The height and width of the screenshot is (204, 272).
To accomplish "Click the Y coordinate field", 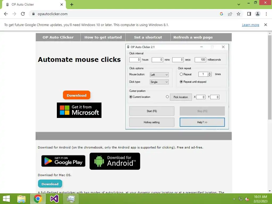I will coord(215,97).
